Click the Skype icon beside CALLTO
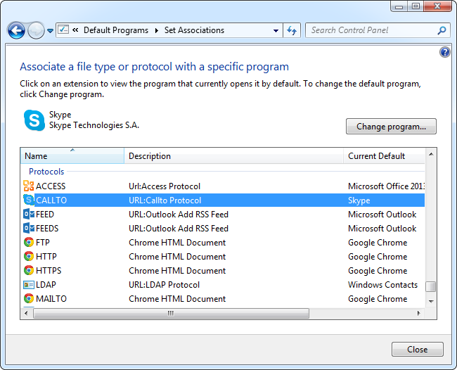457x370 pixels. pos(28,200)
